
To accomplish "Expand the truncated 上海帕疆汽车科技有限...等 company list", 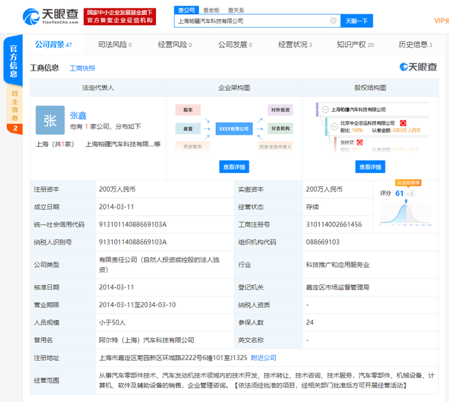I will pyautogui.click(x=123, y=144).
